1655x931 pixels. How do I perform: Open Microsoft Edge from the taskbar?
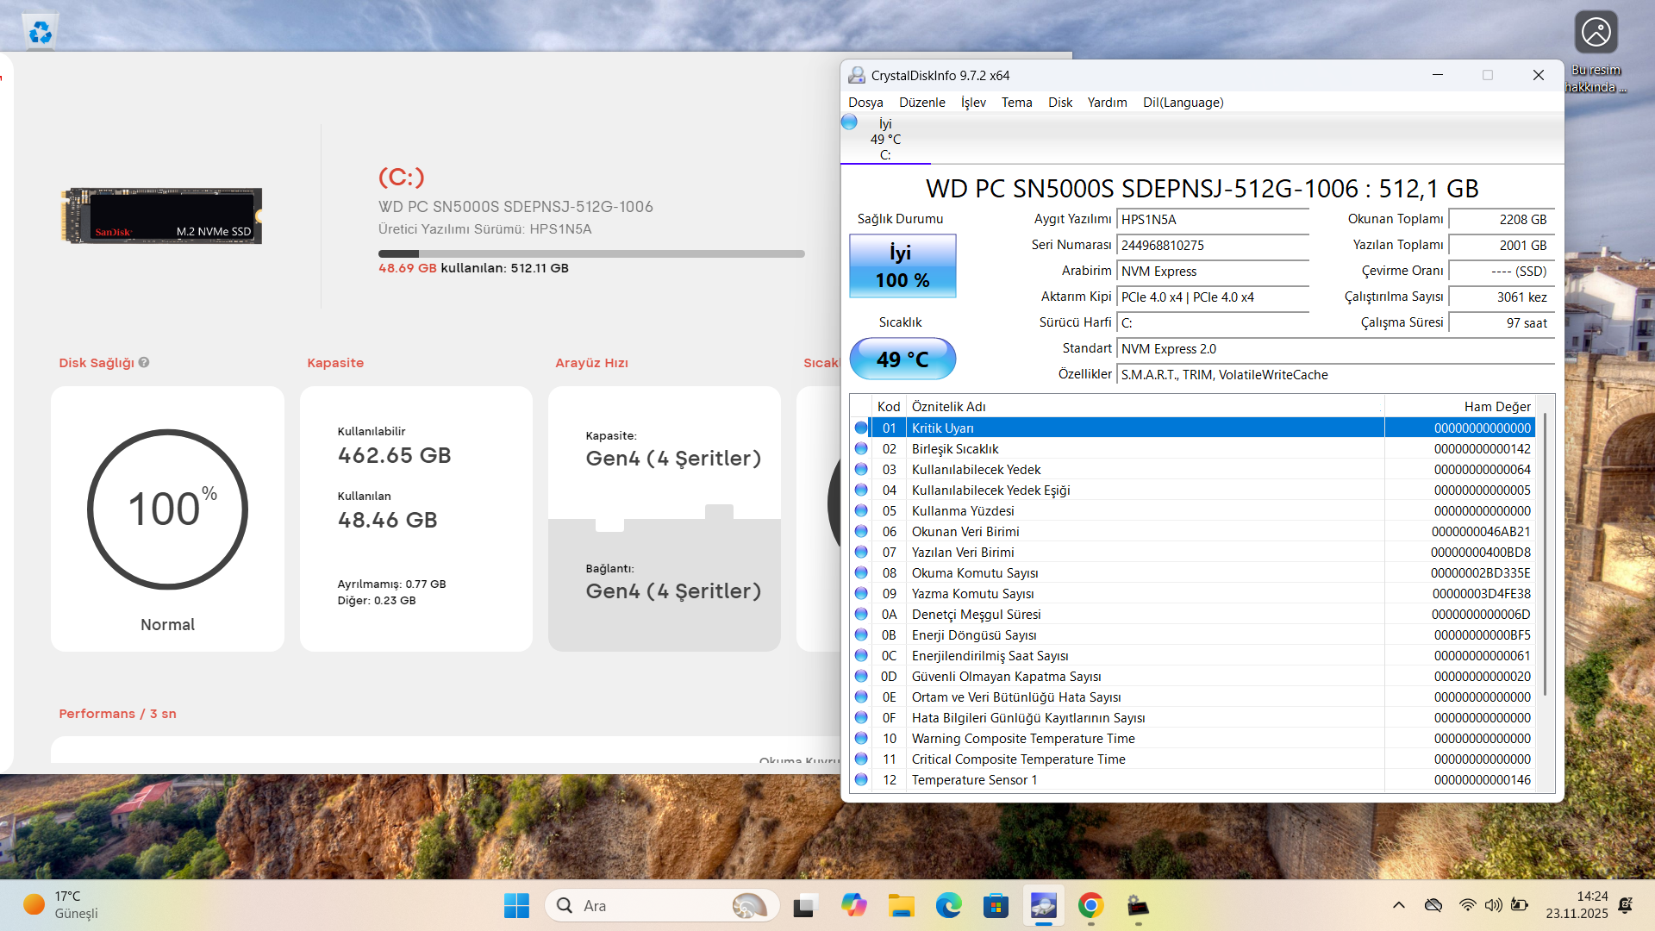948,905
